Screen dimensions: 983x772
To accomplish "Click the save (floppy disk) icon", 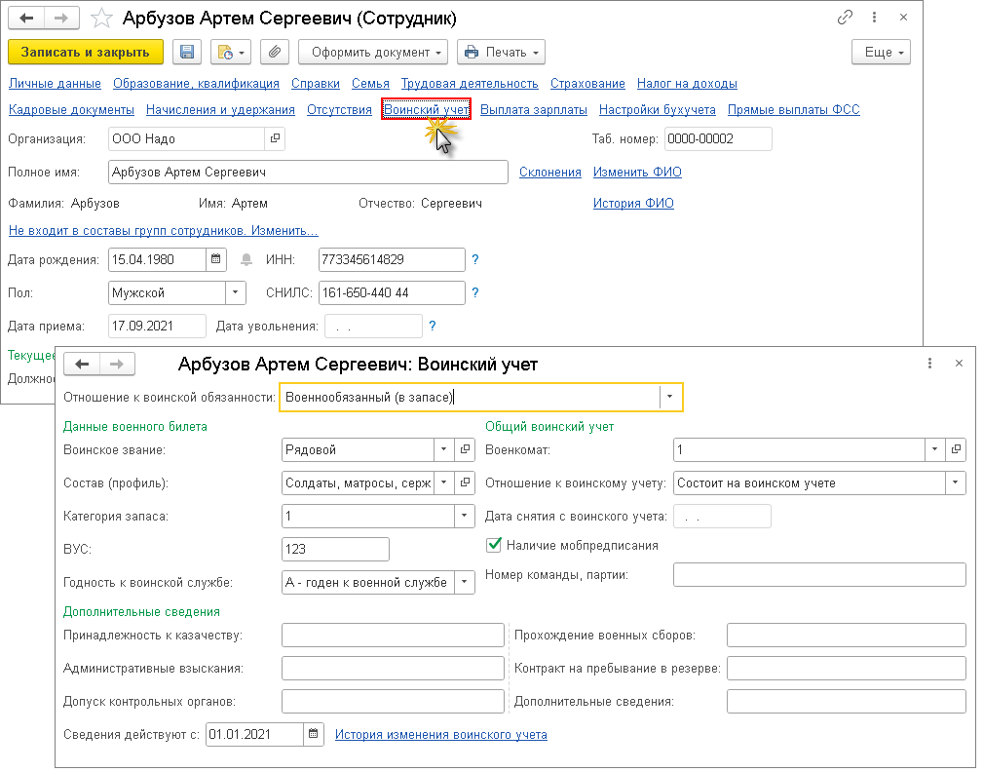I will click(x=187, y=53).
